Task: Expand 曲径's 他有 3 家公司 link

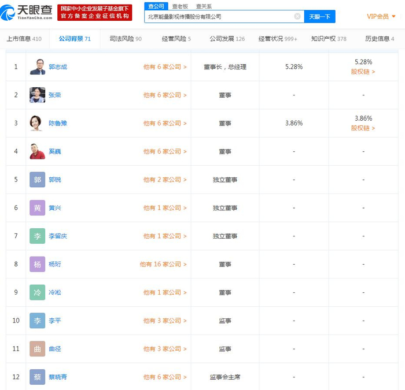Action: point(165,349)
